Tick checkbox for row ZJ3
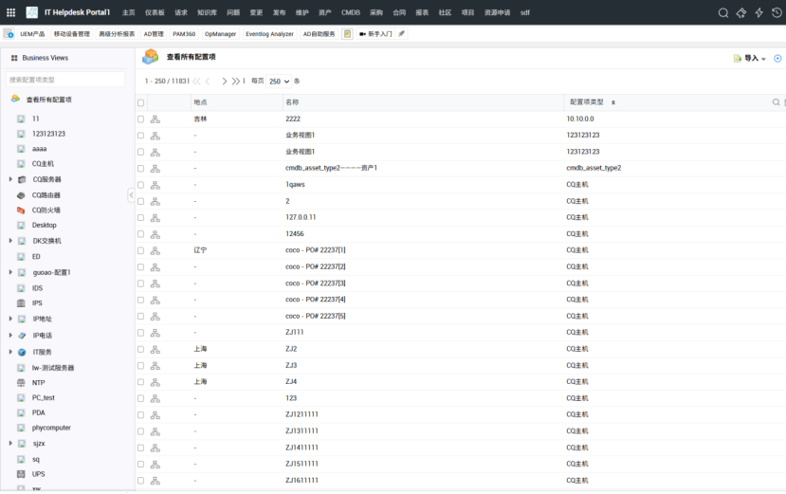This screenshot has height=494, width=786. tap(141, 366)
